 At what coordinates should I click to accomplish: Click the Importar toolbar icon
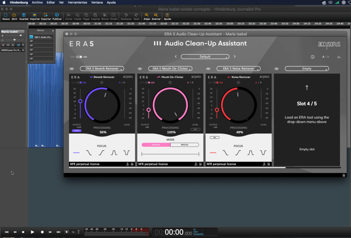35,15
